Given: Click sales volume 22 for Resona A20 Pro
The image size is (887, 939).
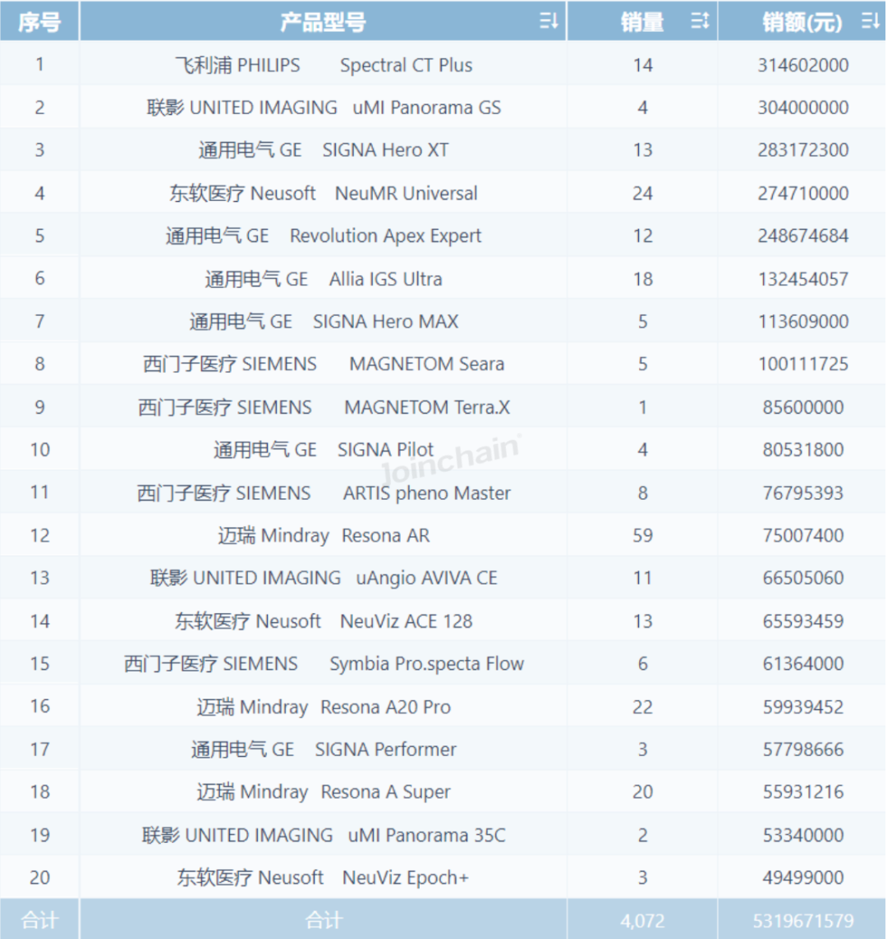Looking at the screenshot, I should click(642, 706).
